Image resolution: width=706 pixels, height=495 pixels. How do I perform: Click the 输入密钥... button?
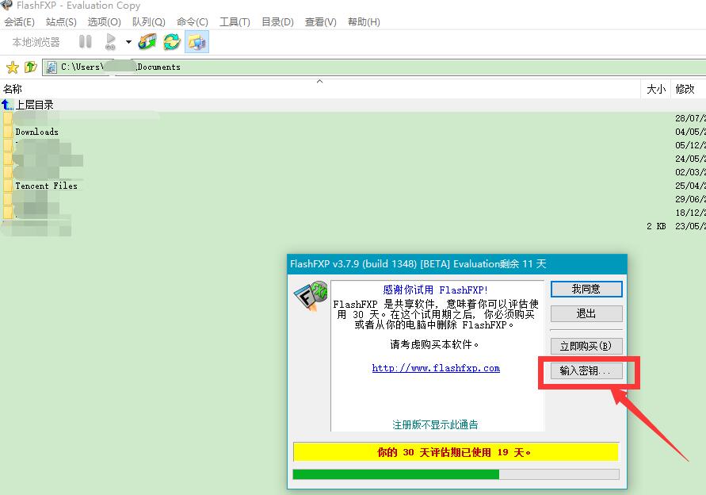click(586, 370)
